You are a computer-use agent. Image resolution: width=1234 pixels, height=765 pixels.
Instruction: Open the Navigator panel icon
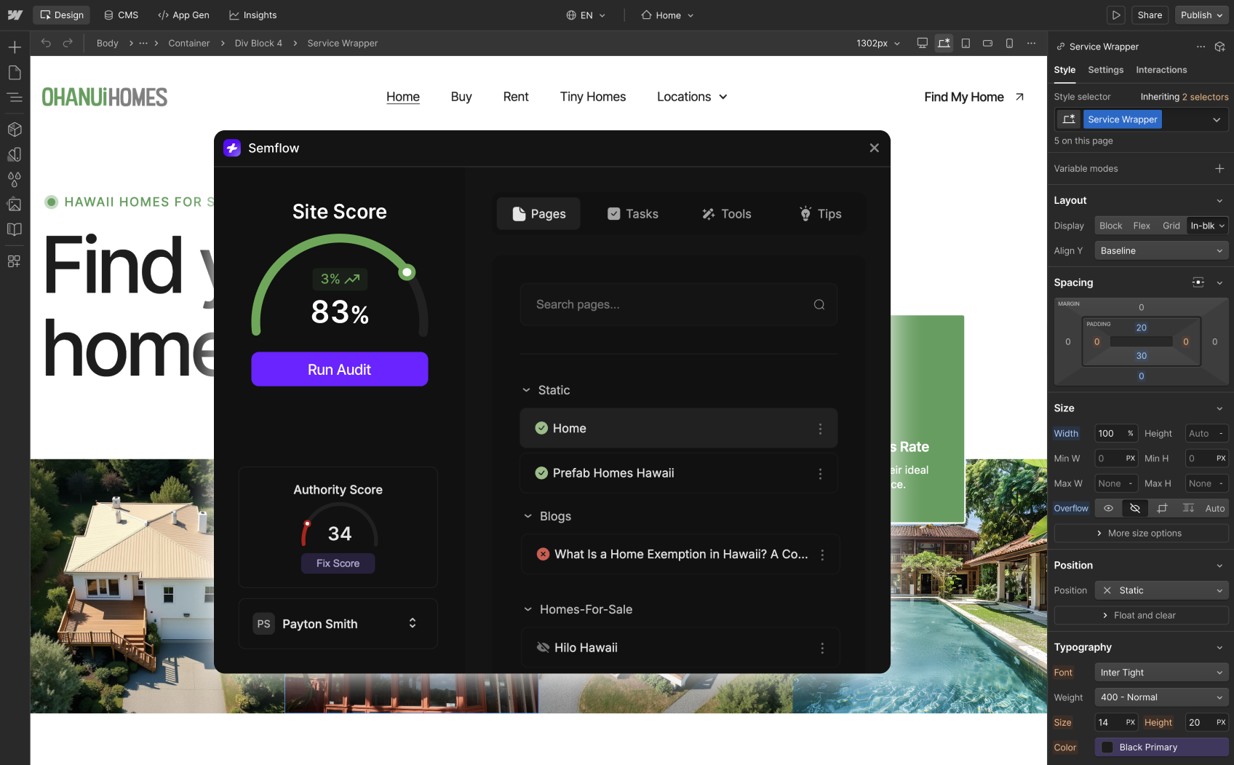tap(15, 98)
